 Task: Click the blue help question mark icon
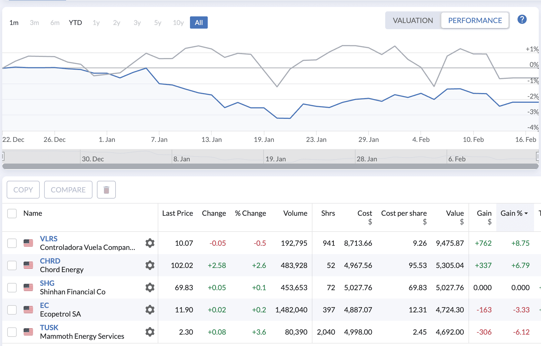point(522,19)
